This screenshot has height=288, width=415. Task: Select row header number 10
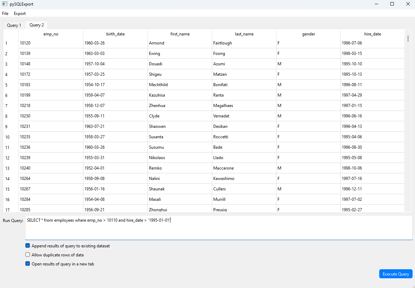[x=11, y=137]
